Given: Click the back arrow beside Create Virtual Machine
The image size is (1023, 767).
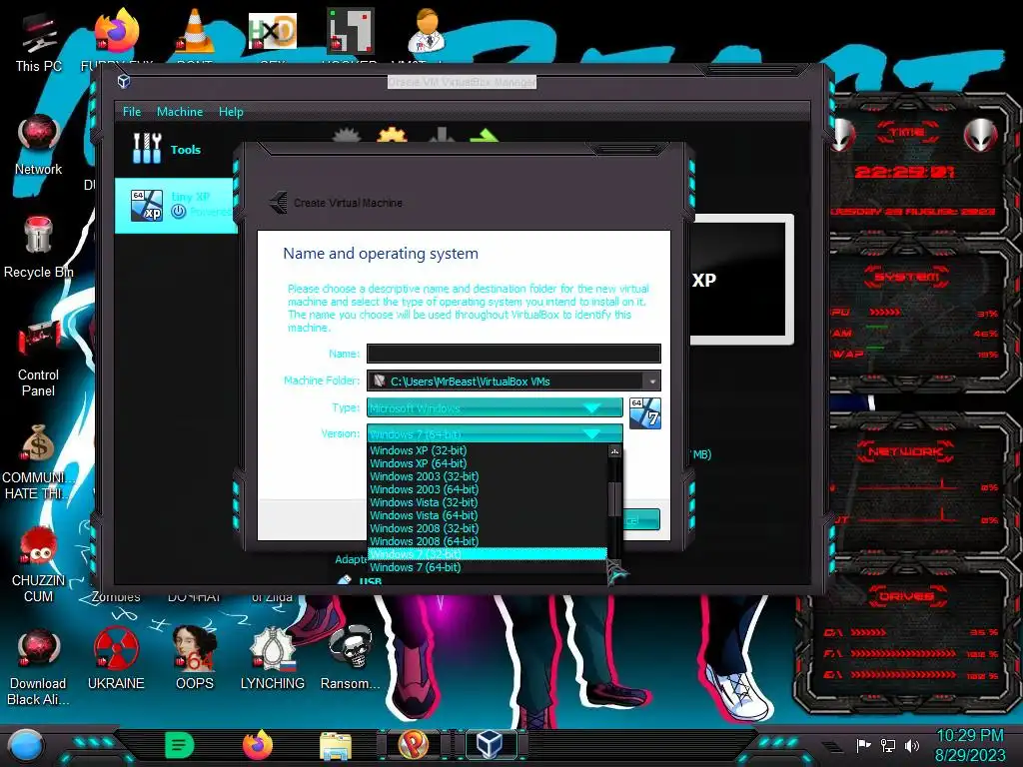Looking at the screenshot, I should point(279,202).
